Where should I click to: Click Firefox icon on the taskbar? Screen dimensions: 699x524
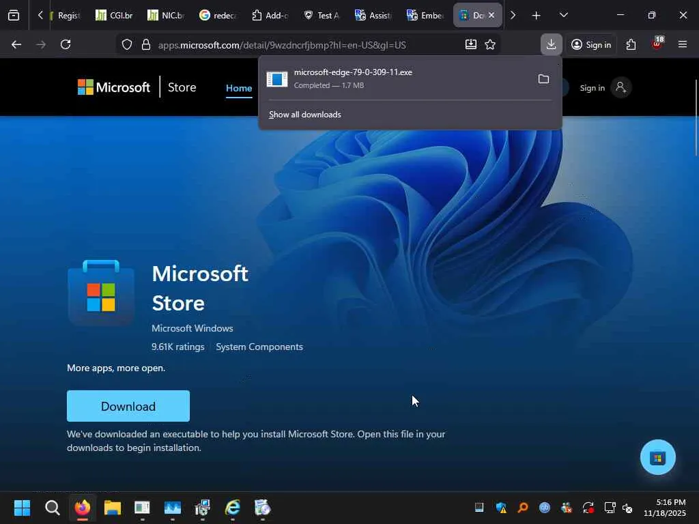click(x=83, y=508)
